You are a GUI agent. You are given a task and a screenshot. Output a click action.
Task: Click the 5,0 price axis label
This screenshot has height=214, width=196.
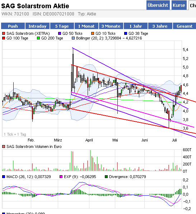pyautogui.click(x=186, y=67)
